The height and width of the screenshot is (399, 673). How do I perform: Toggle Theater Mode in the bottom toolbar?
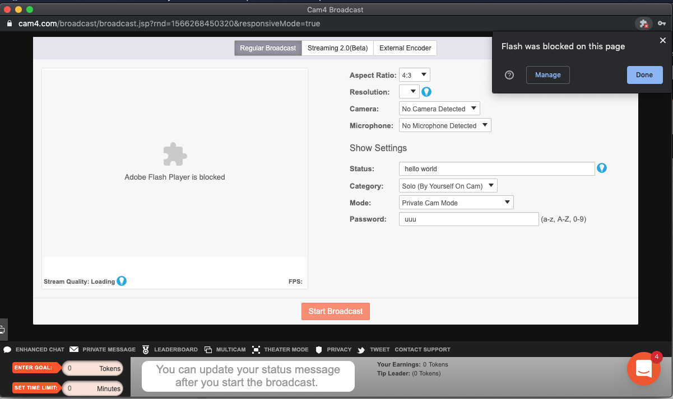coord(280,349)
